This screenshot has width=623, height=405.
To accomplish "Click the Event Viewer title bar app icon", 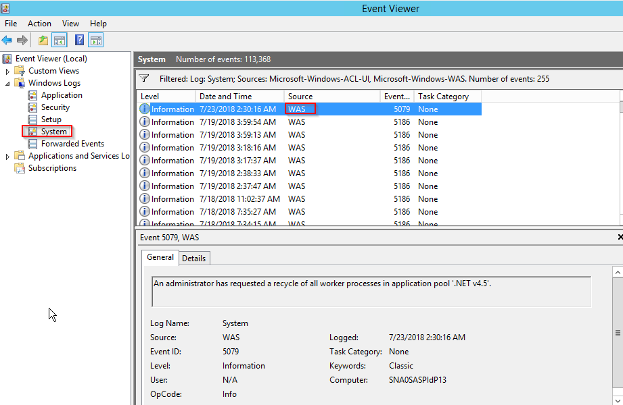I will click(5, 8).
